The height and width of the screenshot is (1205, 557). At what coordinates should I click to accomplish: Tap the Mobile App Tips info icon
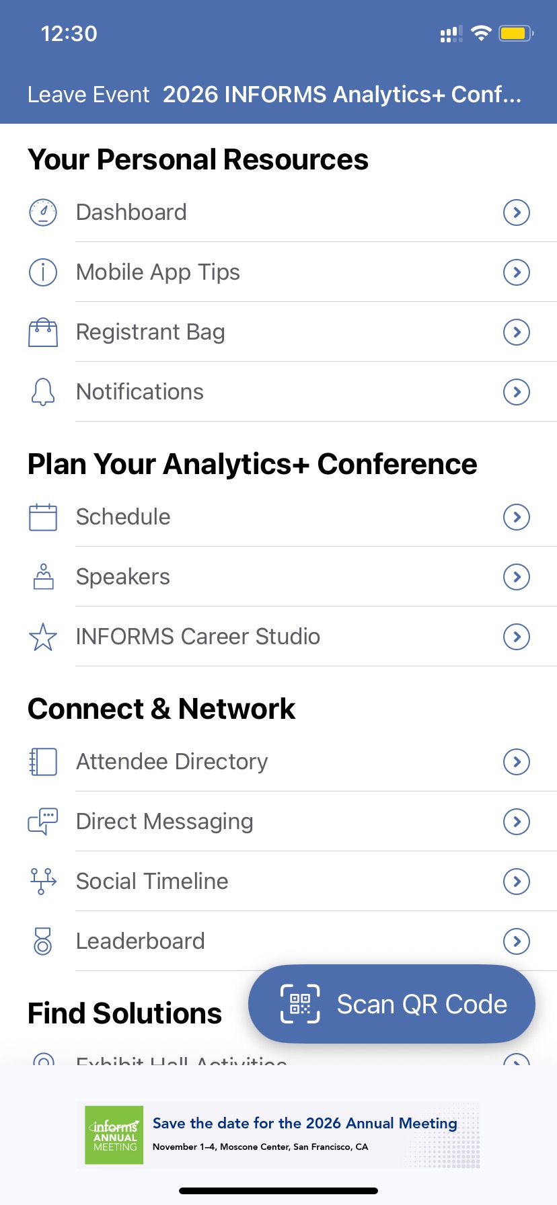(x=43, y=272)
